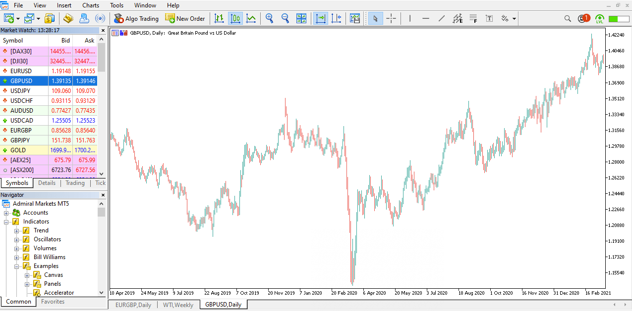The height and width of the screenshot is (311, 632).
Task: Click the New Order button
Action: pyautogui.click(x=185, y=19)
